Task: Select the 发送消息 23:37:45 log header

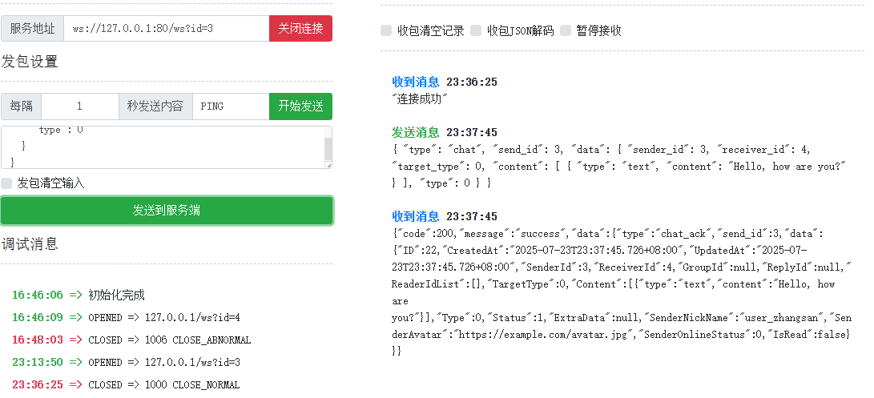Action: (x=445, y=132)
